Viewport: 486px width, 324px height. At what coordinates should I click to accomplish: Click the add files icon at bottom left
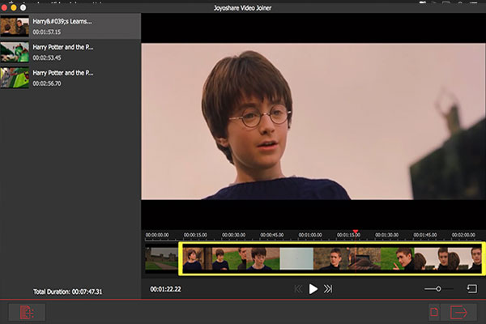coord(25,313)
